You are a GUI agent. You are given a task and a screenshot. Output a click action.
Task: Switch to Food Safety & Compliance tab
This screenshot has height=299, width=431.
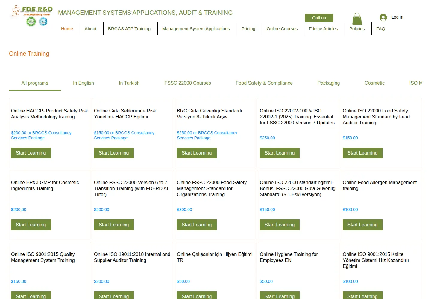[264, 83]
